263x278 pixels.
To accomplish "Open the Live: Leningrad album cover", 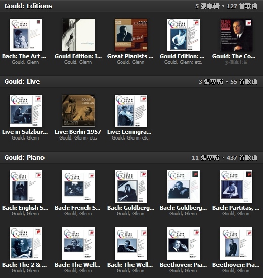I will pyautogui.click(x=131, y=111).
